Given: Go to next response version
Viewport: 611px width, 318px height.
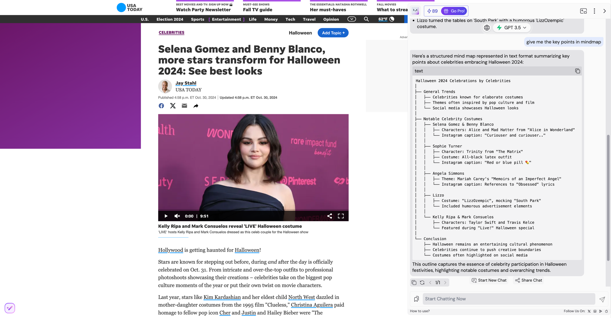Looking at the screenshot, I should pos(445,283).
